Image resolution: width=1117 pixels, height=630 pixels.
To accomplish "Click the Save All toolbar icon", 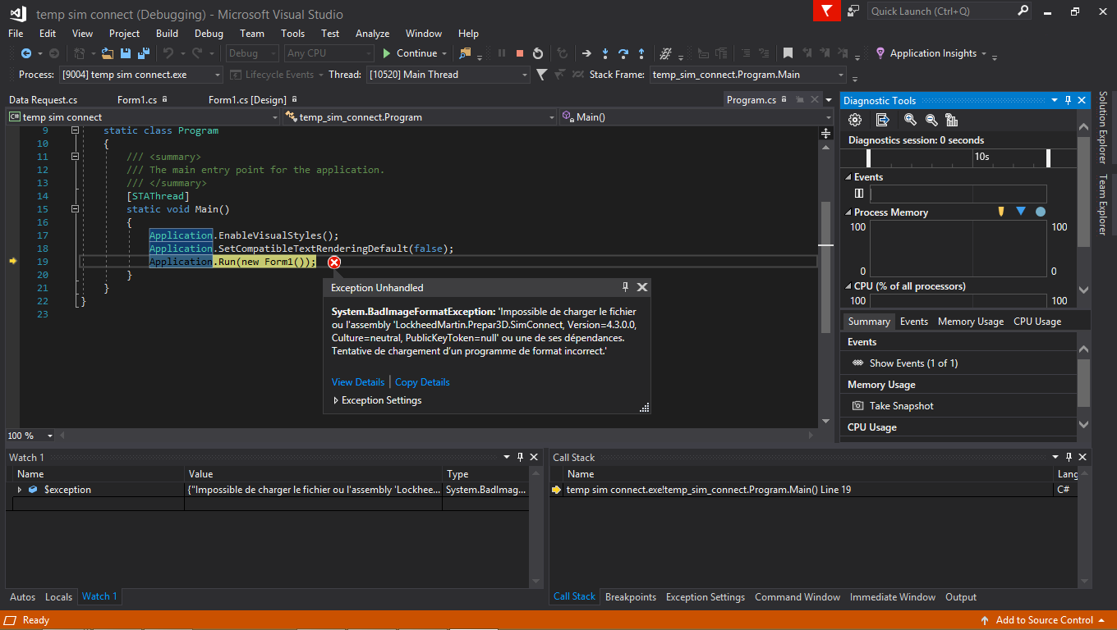I will 143,53.
